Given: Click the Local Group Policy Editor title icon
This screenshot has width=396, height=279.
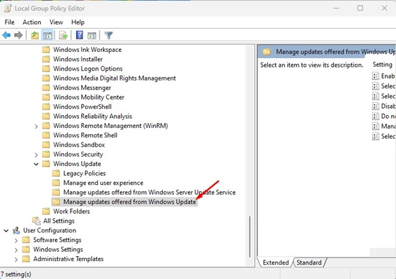Looking at the screenshot, I should [x=7, y=8].
